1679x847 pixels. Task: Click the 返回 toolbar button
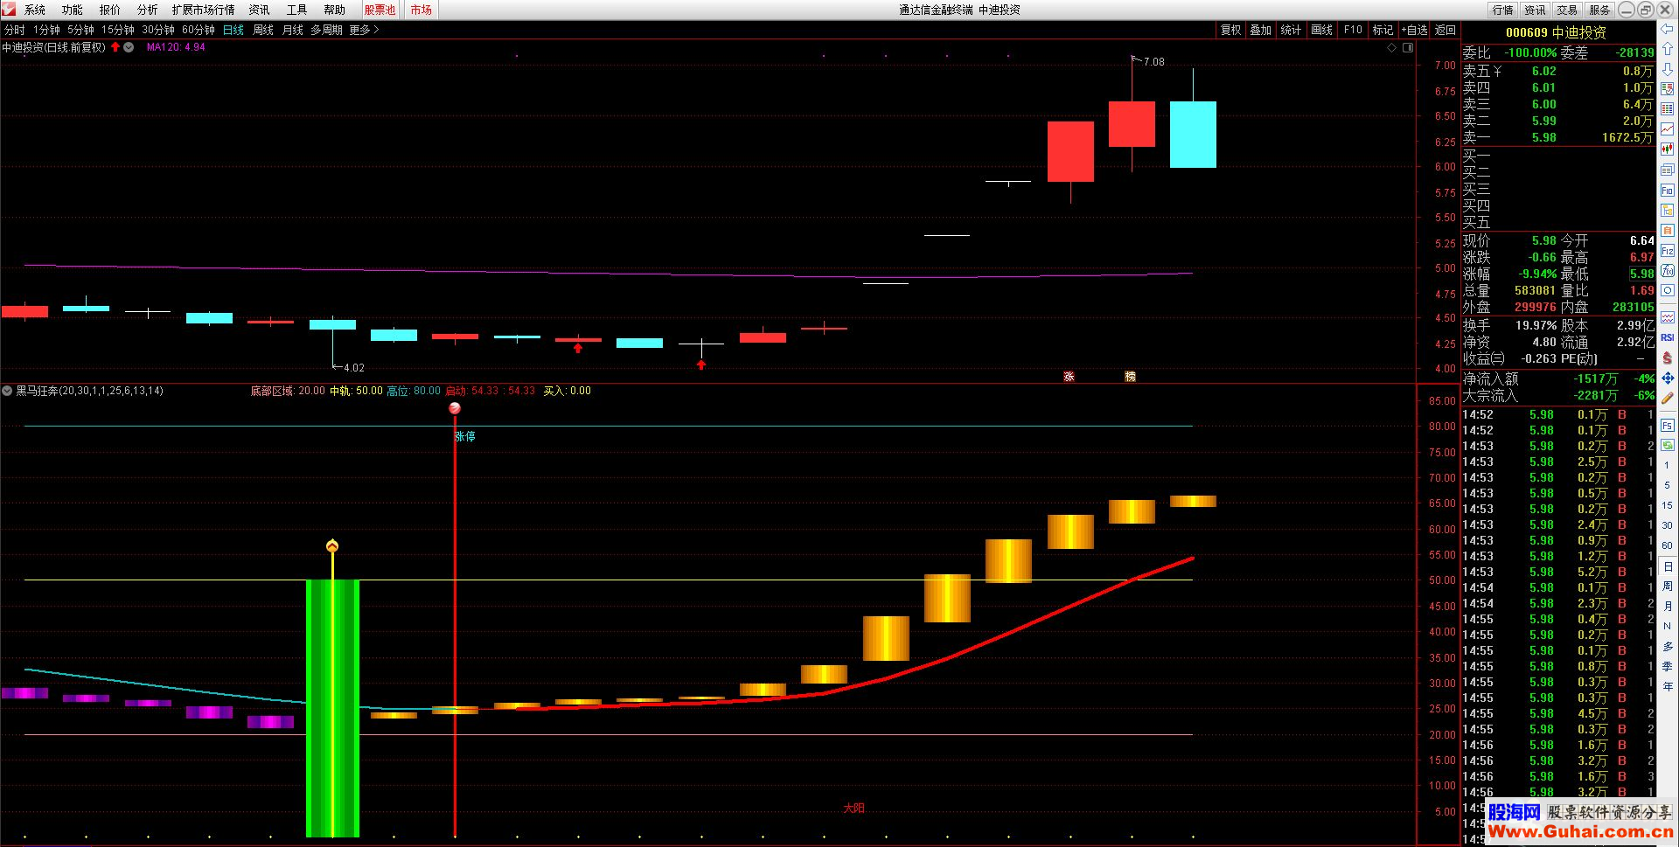coord(1446,30)
